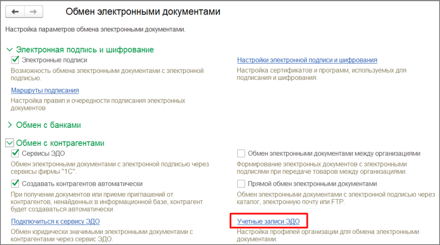
Task: Enable Обмен электронными документами между организациями checkbox
Action: coord(241,153)
